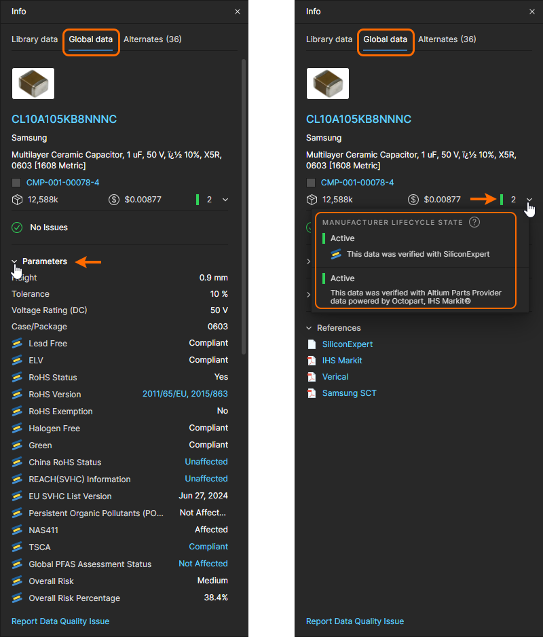Switch to Alternates (36) tab in left panel
The height and width of the screenshot is (637, 543).
(152, 39)
